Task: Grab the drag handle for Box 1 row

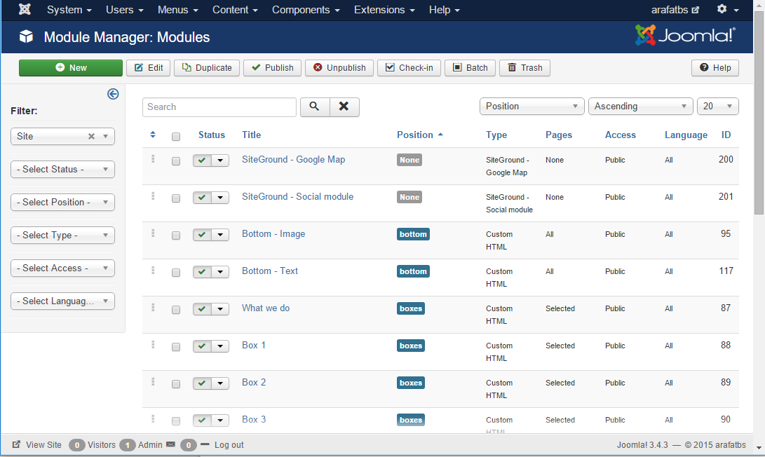Action: click(153, 344)
